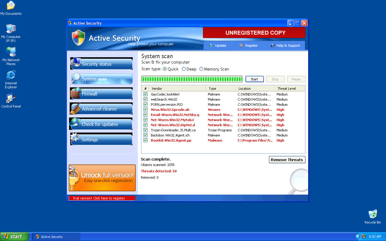Expand hidden system tray icons arrow

358,236
